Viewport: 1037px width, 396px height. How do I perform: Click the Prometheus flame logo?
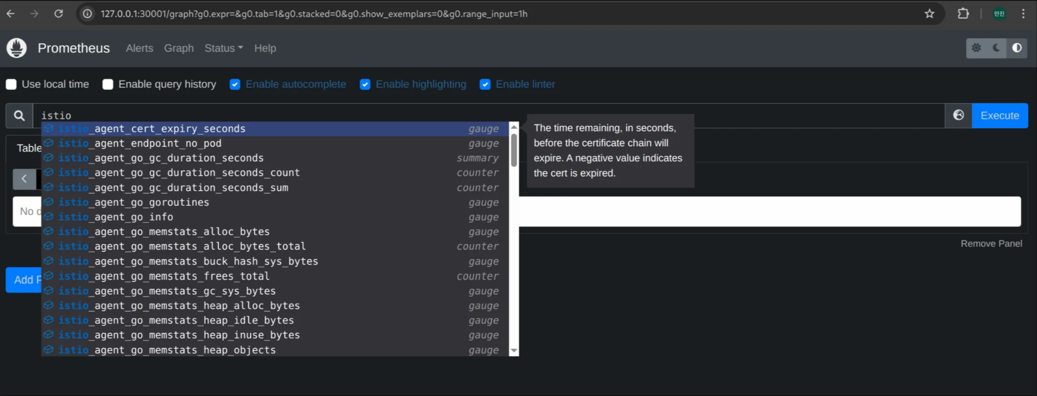tap(17, 48)
